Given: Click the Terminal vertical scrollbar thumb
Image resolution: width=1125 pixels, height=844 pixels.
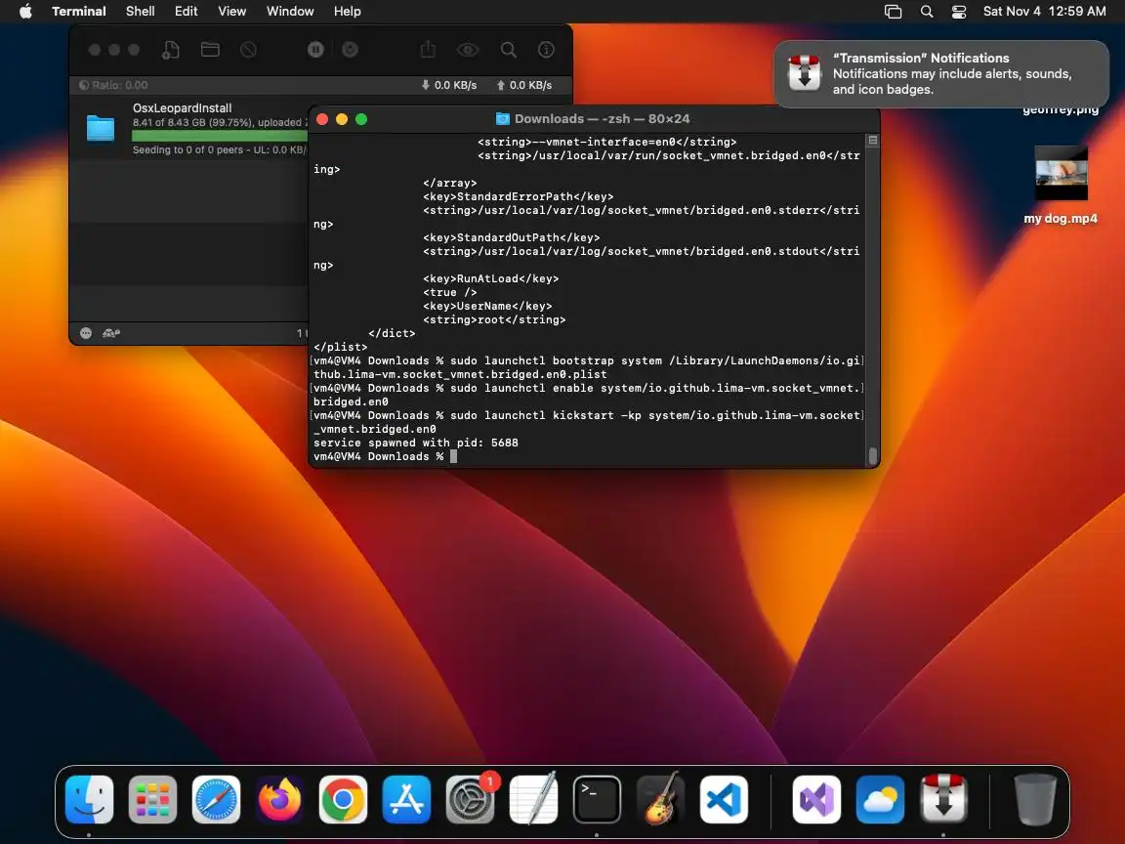Looking at the screenshot, I should (872, 456).
